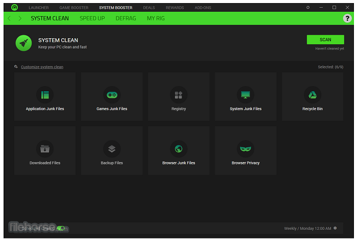Open help via the question mark icon
The width and height of the screenshot is (357, 241).
point(347,18)
